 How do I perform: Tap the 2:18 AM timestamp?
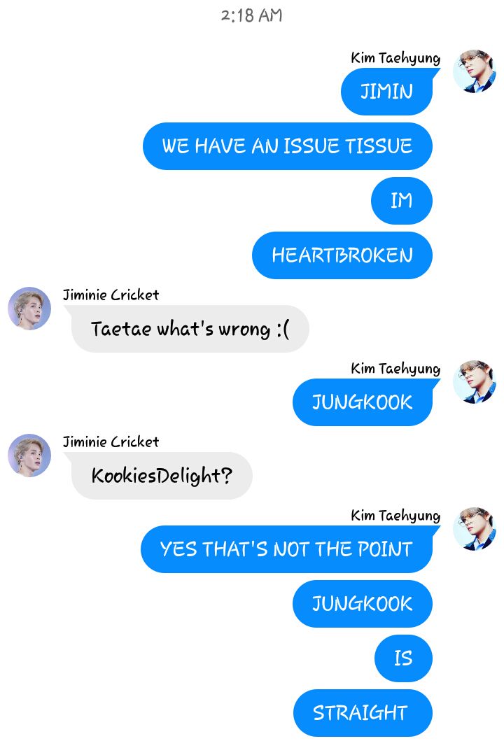coord(251,15)
